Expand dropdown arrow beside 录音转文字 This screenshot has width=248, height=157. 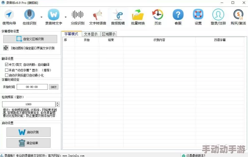[x=66, y=17]
